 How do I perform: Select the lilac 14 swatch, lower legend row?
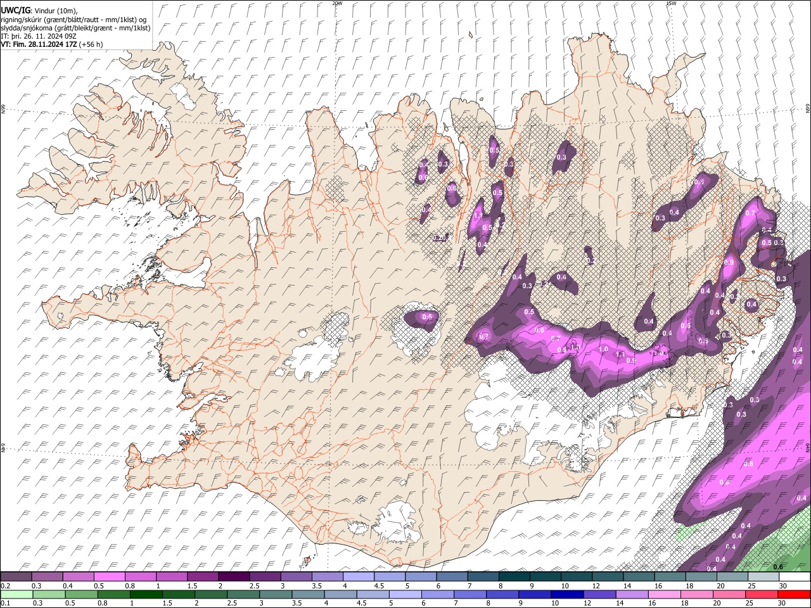pos(632,594)
